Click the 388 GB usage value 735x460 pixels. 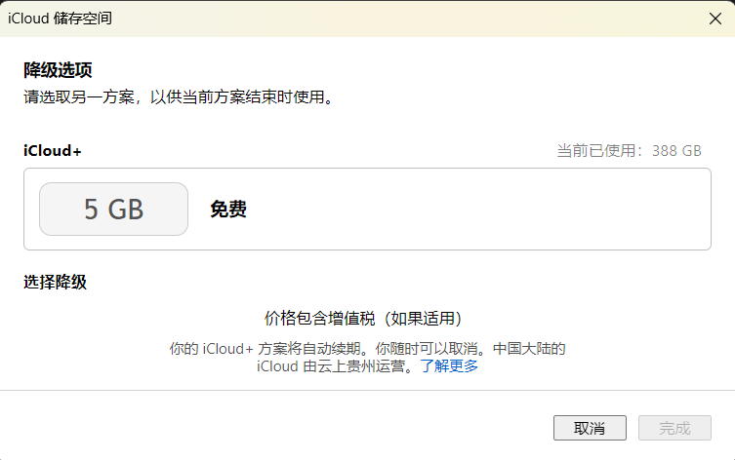click(x=677, y=151)
